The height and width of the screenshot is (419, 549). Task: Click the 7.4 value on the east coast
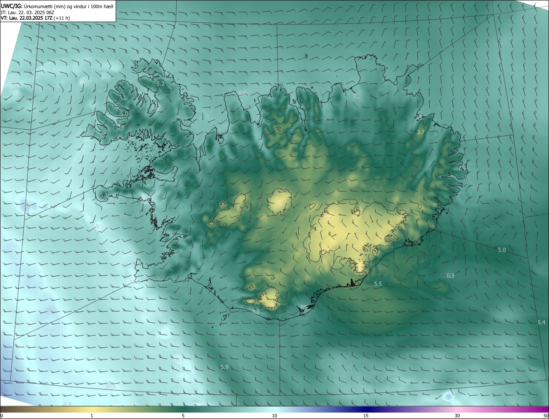[x=462, y=168]
